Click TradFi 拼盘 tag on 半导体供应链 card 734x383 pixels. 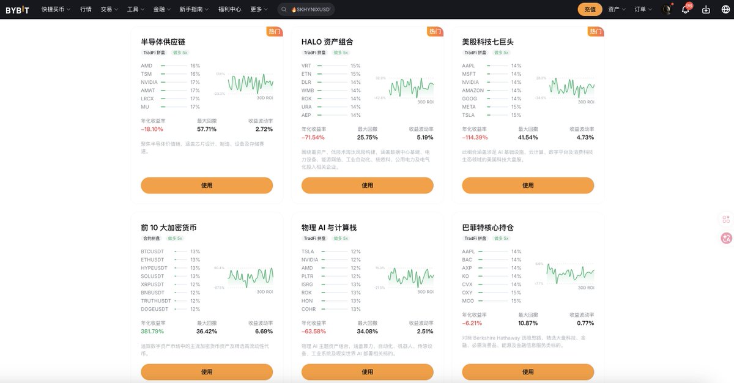click(x=154, y=53)
